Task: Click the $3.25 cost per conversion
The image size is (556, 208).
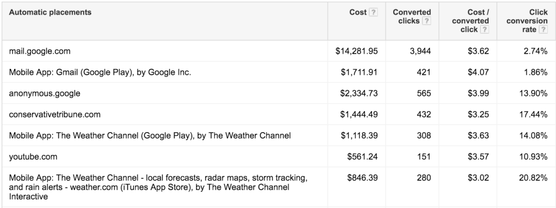Action: [478, 115]
